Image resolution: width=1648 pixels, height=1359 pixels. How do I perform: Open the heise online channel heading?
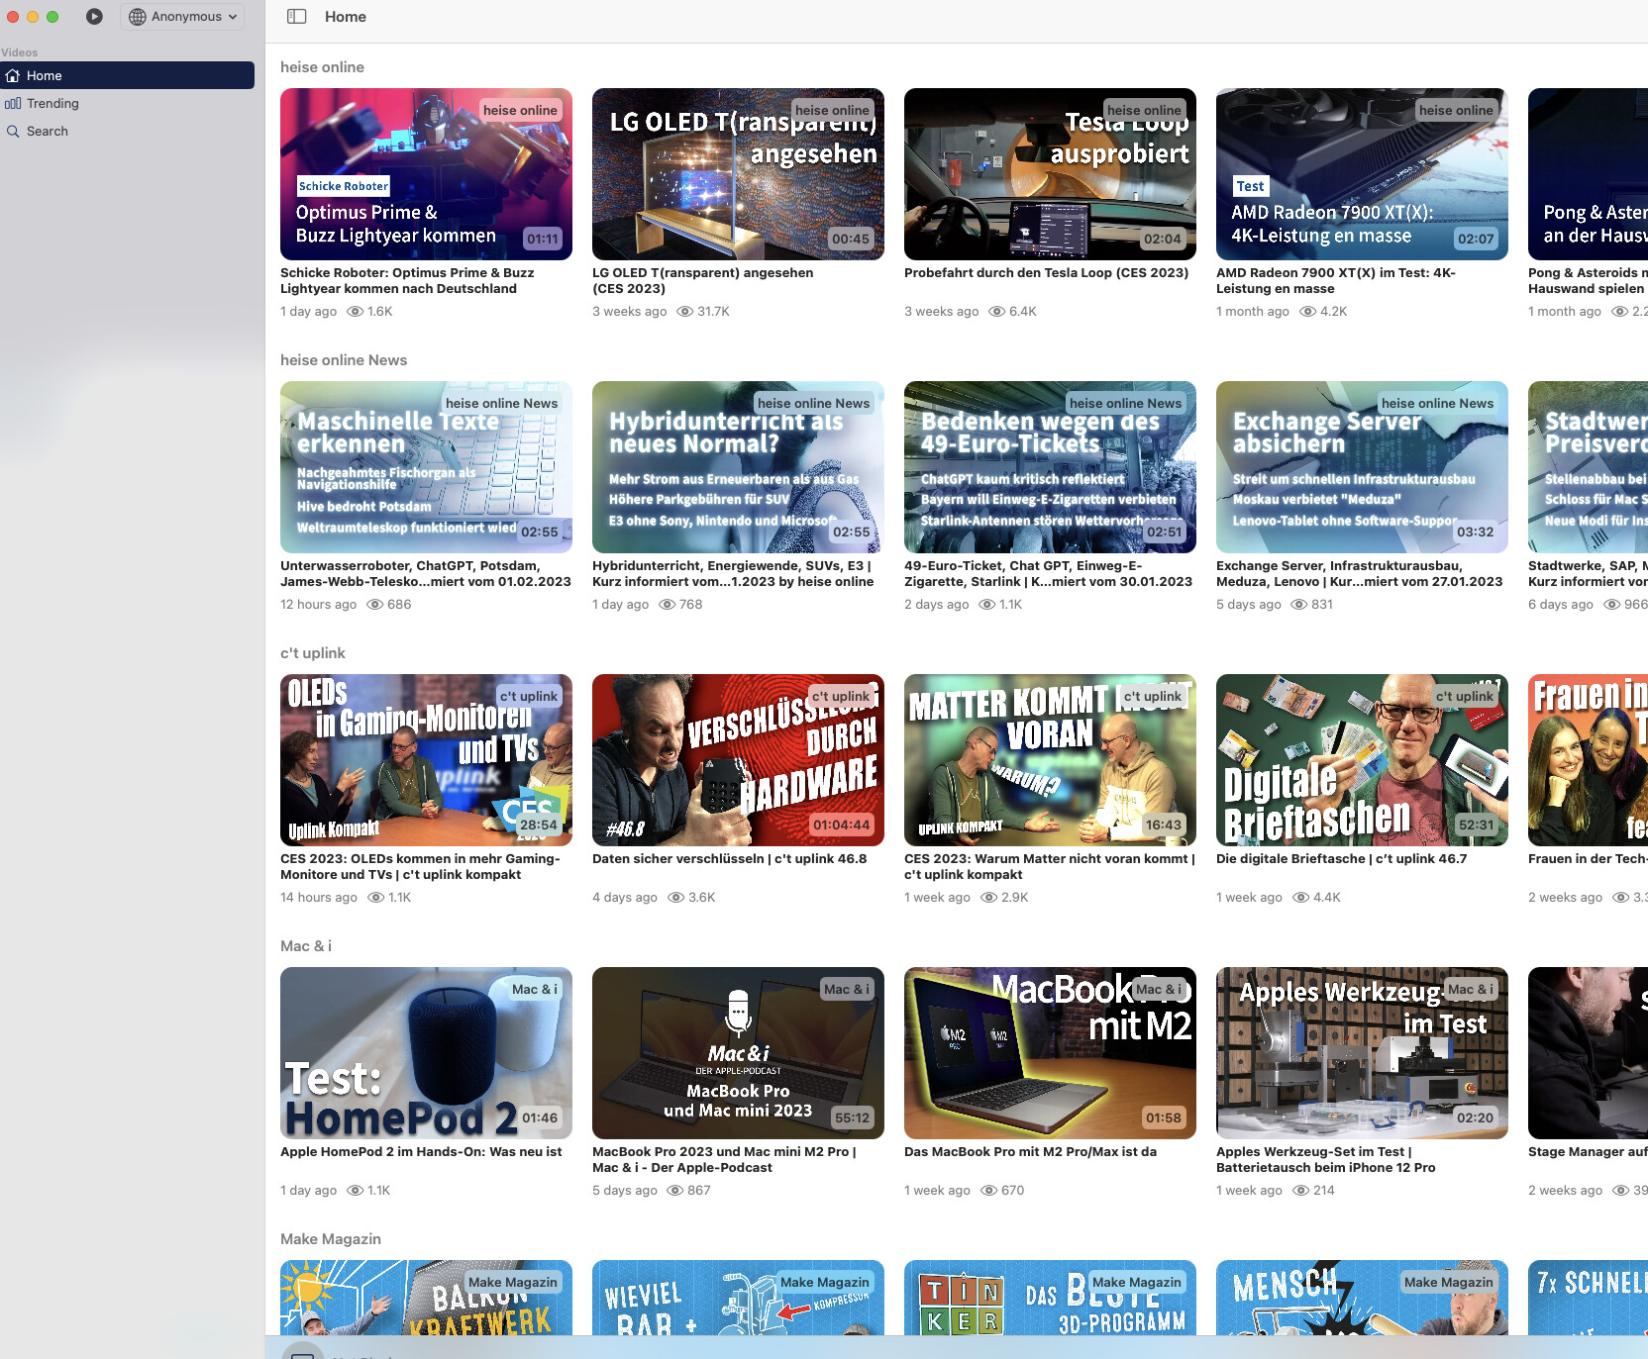click(x=322, y=67)
